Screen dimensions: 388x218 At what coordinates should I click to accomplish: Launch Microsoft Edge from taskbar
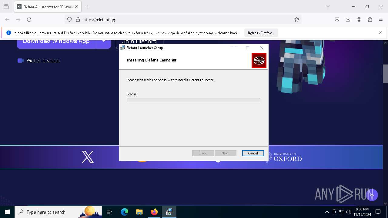(125, 212)
